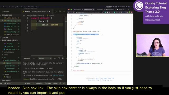The image size is (169, 95).
Task: Click the ESLint warning in the status bar
Action: 48,83
